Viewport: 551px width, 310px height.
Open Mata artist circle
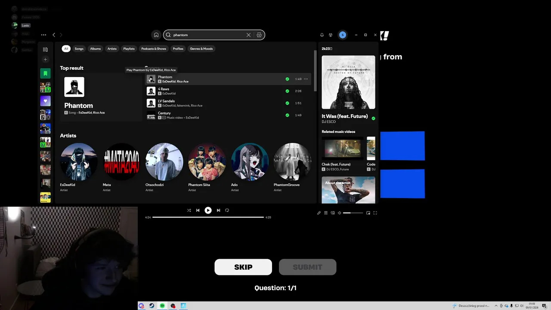[121, 161]
